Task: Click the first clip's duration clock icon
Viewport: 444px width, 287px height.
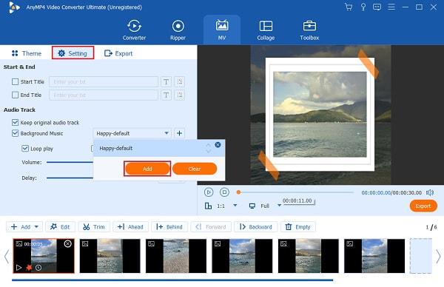Action: click(38, 267)
